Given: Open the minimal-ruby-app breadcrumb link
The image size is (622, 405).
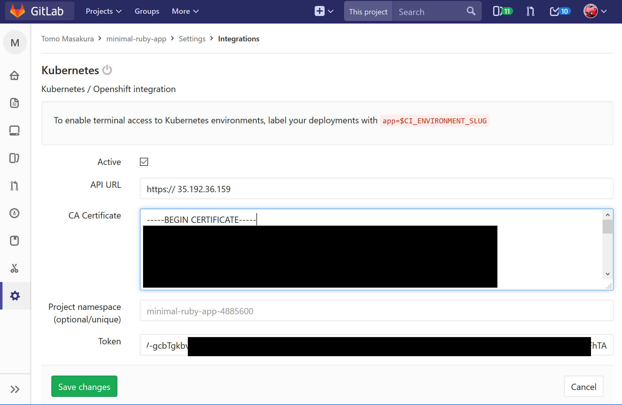Looking at the screenshot, I should (x=136, y=38).
